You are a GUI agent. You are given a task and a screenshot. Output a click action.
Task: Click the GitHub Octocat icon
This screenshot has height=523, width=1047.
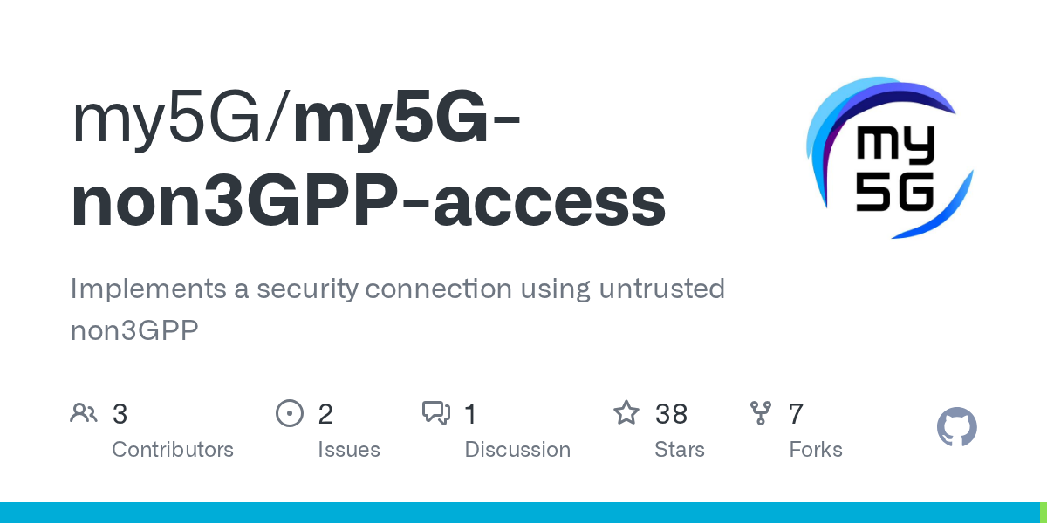956,427
